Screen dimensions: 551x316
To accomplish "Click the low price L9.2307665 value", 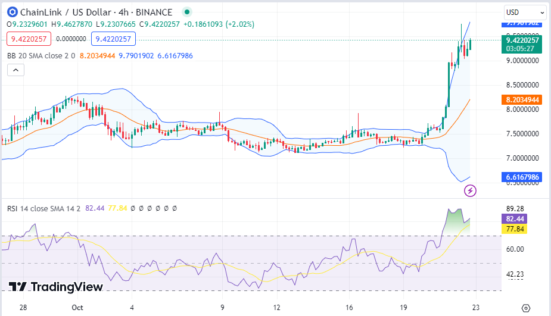I will (x=116, y=24).
